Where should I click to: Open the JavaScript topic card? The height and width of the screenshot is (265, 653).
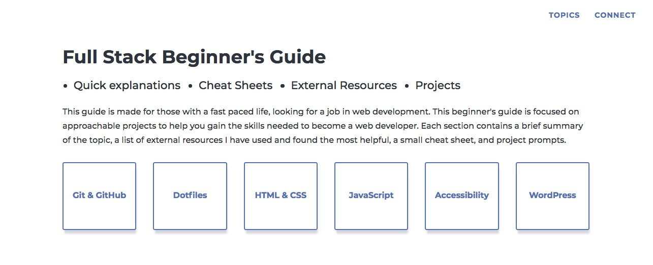371,196
